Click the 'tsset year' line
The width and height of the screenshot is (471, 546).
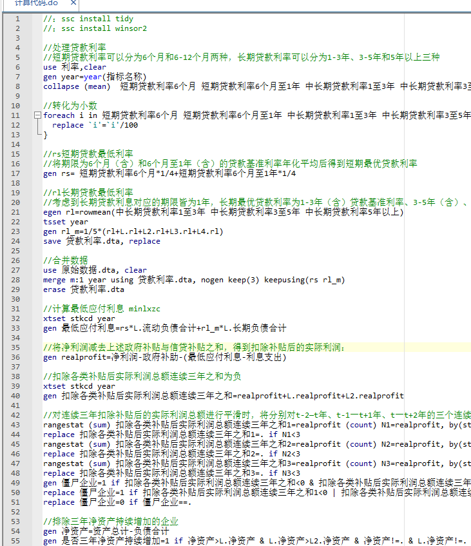pyautogui.click(x=66, y=222)
